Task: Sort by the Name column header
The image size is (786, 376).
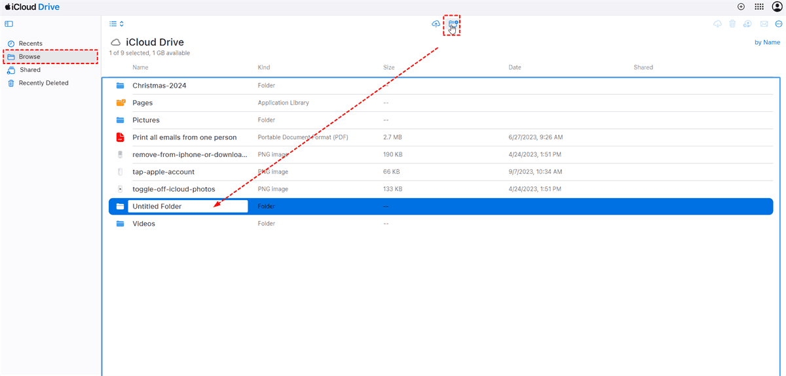Action: click(x=140, y=67)
